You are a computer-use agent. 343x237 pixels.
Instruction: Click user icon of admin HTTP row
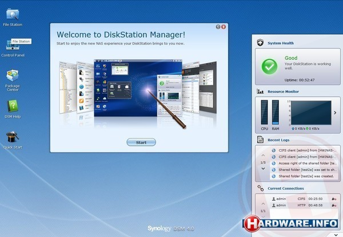273,206
